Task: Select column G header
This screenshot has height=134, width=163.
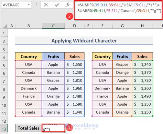Action: tap(122, 26)
